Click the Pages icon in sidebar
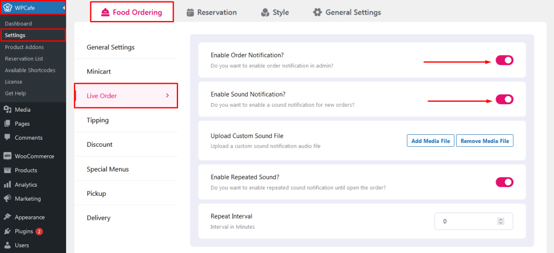The image size is (554, 253). pos(8,124)
